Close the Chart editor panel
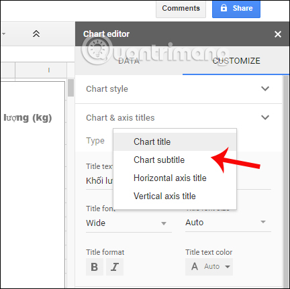The image size is (290, 289). pos(278,34)
